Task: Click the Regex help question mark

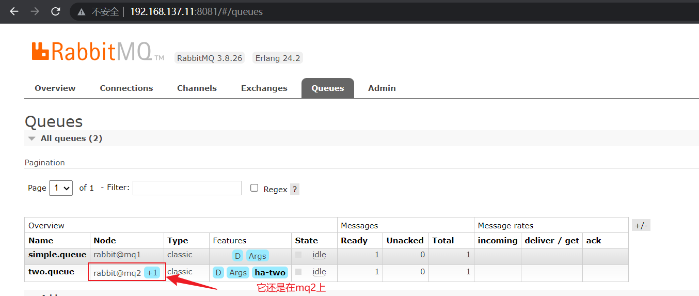Action: (x=295, y=190)
